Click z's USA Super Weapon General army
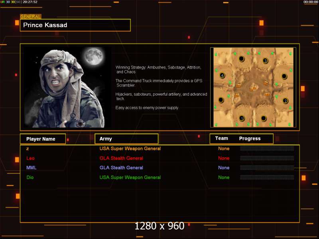This screenshot has height=239, width=319. [x=130, y=149]
